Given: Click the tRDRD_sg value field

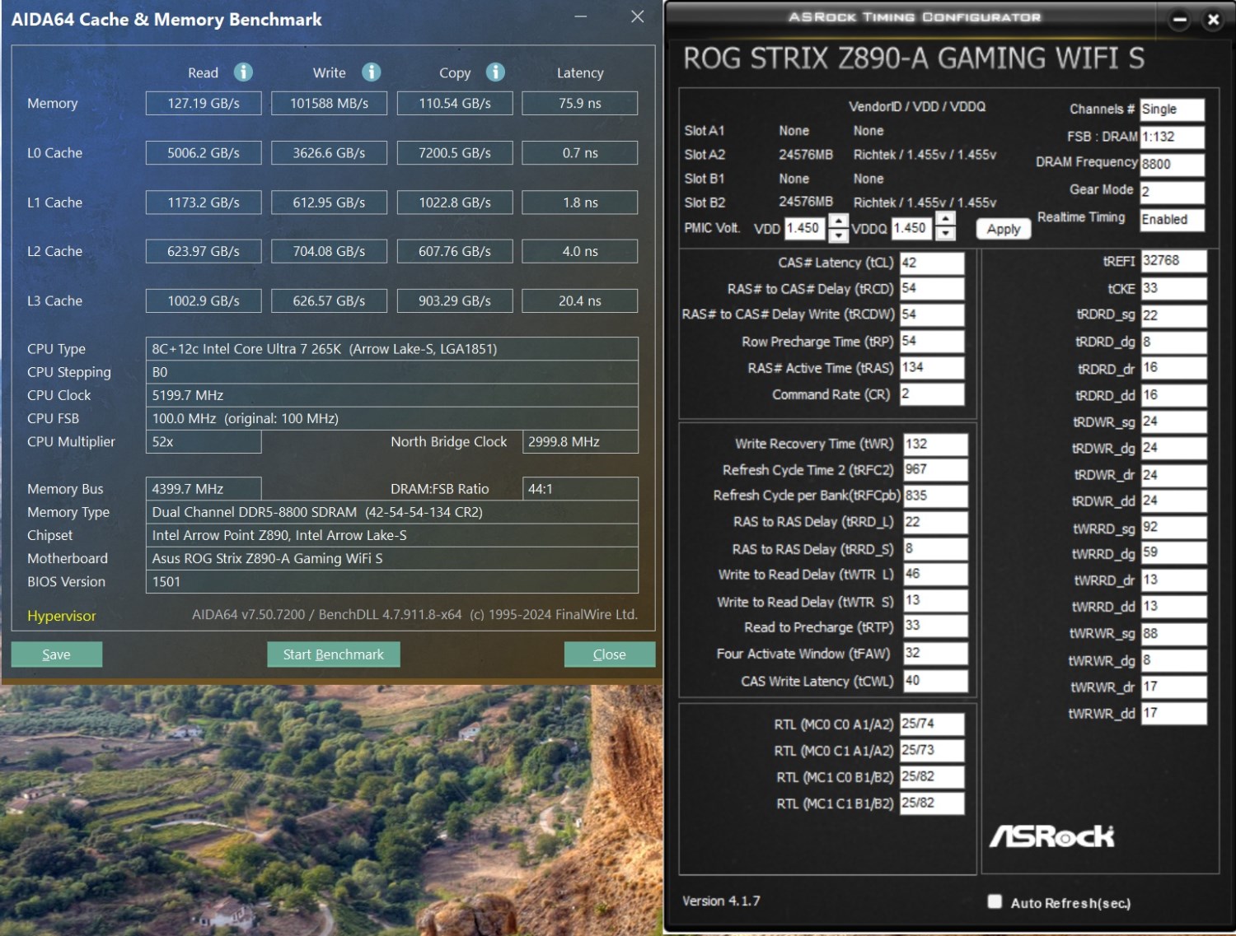Looking at the screenshot, I should pyautogui.click(x=1173, y=315).
